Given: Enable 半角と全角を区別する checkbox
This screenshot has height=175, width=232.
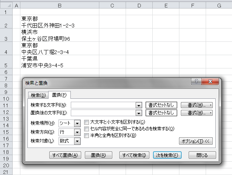Looking at the screenshot, I should click(87, 135).
